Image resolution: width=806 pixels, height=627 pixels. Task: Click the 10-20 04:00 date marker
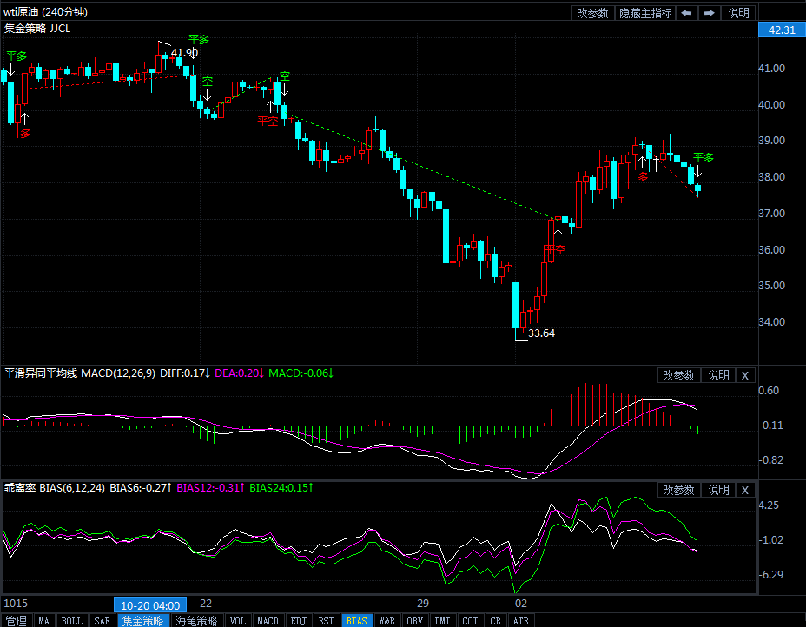click(150, 604)
